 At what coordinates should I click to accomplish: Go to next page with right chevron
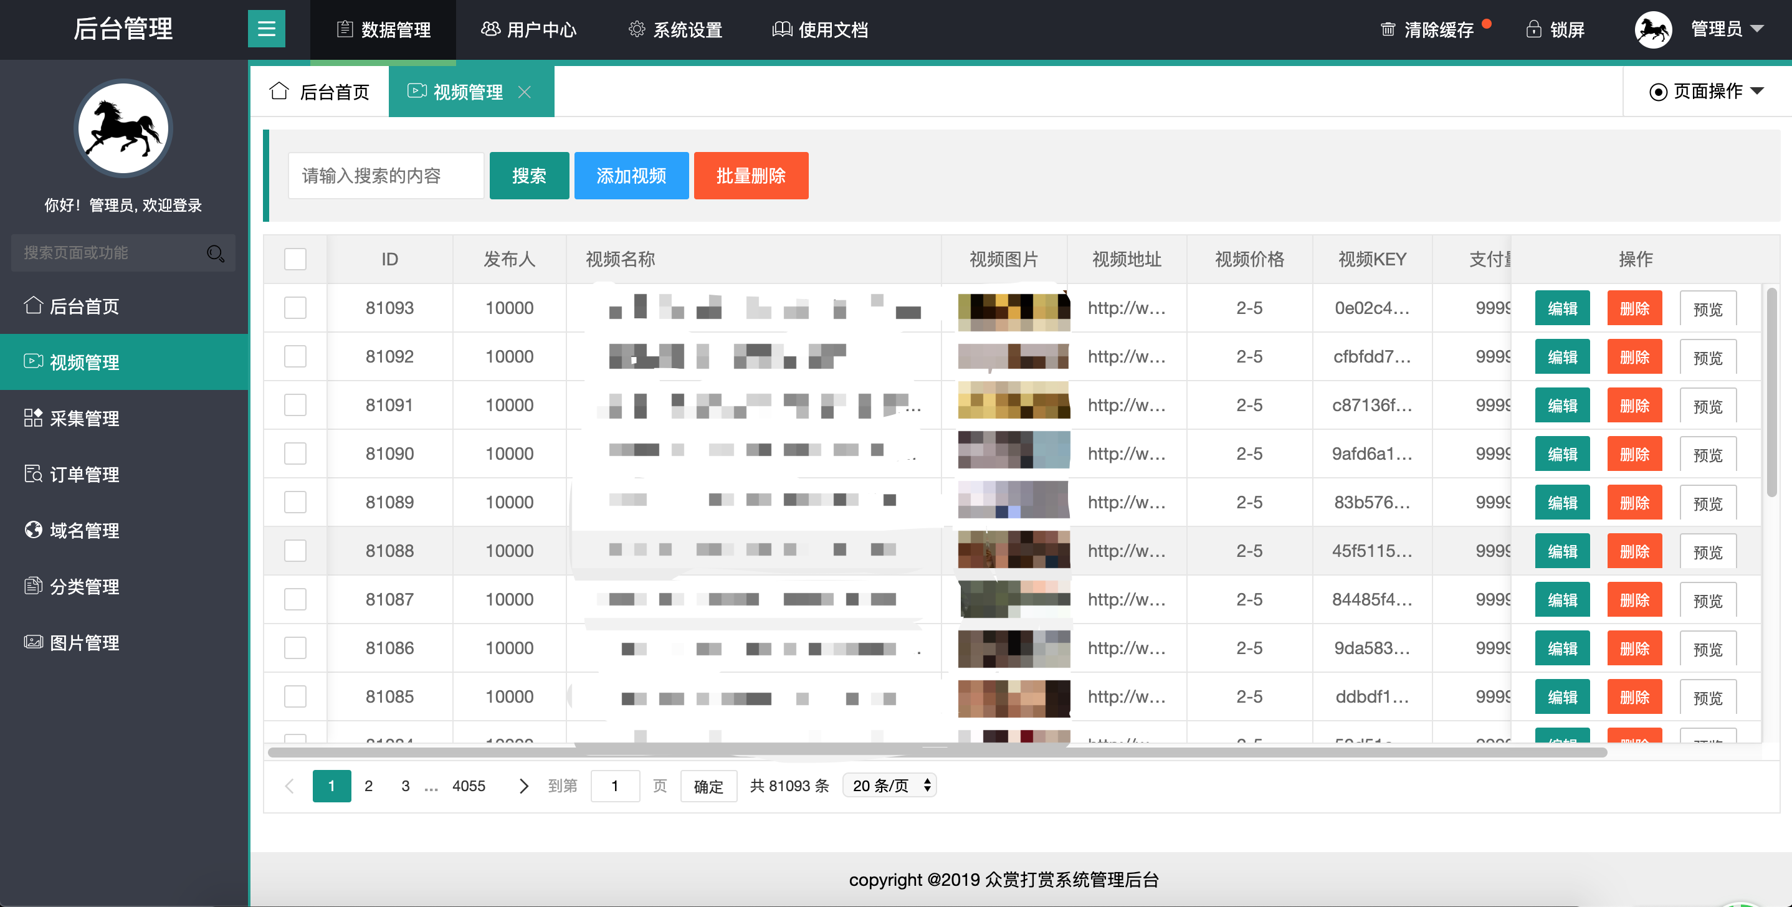tap(524, 786)
